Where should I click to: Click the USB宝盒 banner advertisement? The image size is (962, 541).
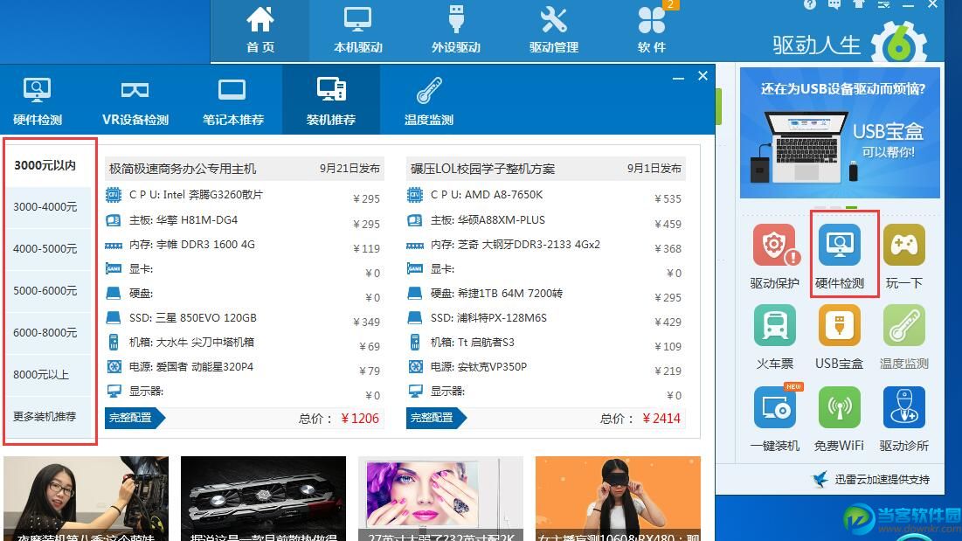tap(840, 133)
